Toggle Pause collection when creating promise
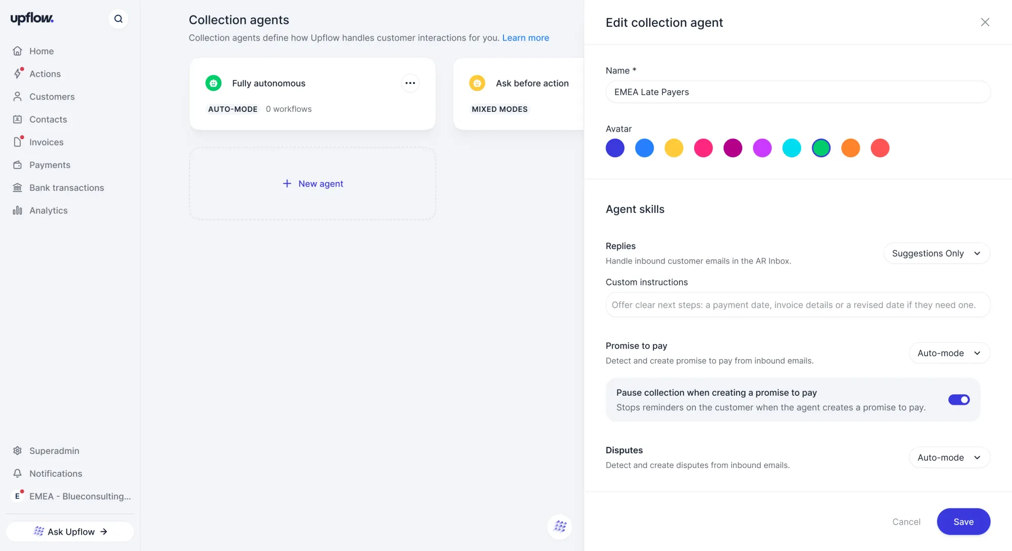 [x=959, y=400]
